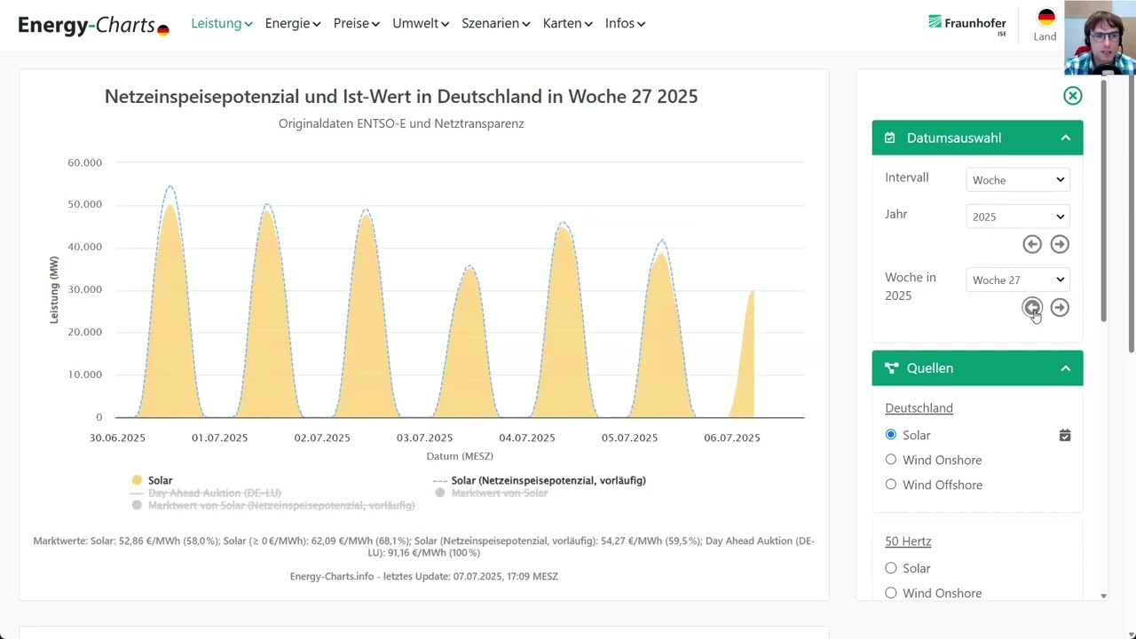The width and height of the screenshot is (1136, 639).
Task: Open the Energie menu
Action: tap(293, 24)
